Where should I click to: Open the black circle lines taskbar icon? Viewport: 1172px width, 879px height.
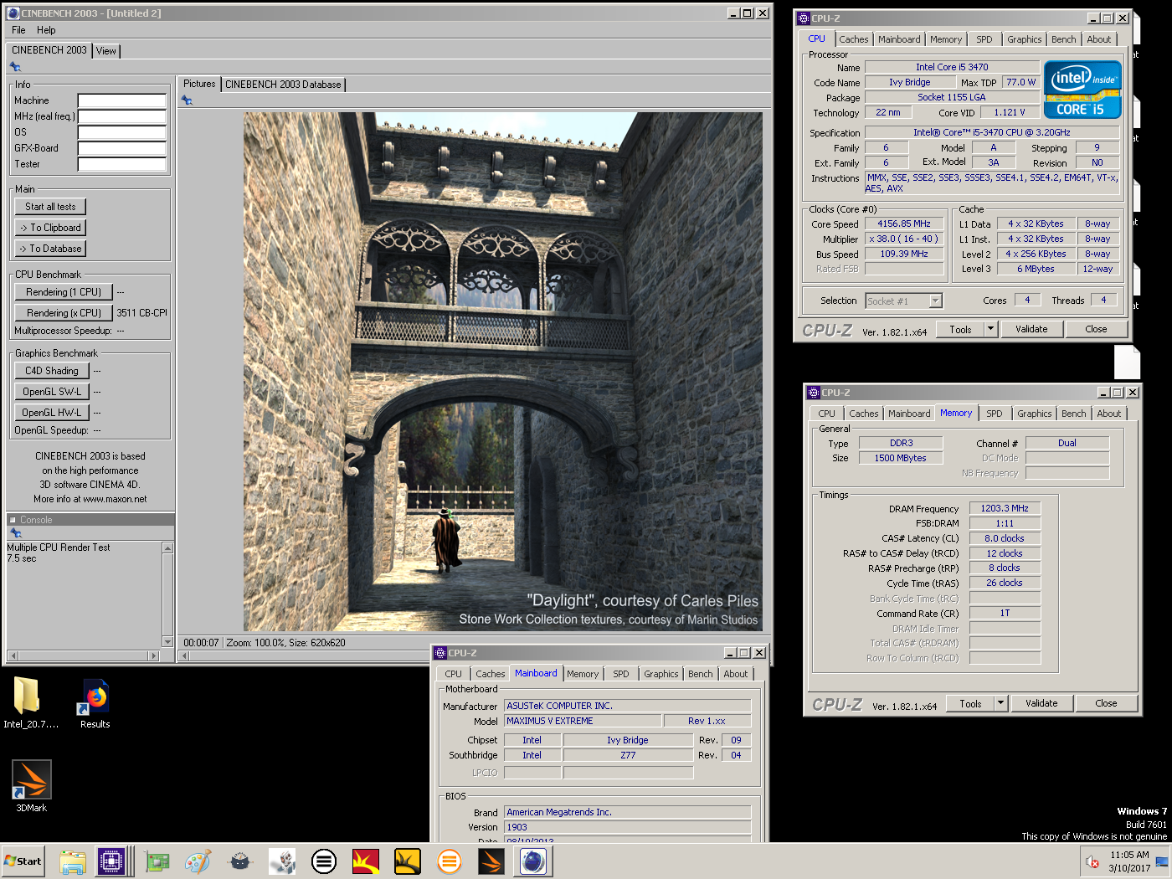(324, 861)
